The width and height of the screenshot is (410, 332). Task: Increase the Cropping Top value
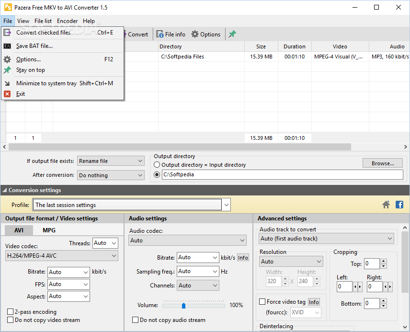click(x=383, y=261)
